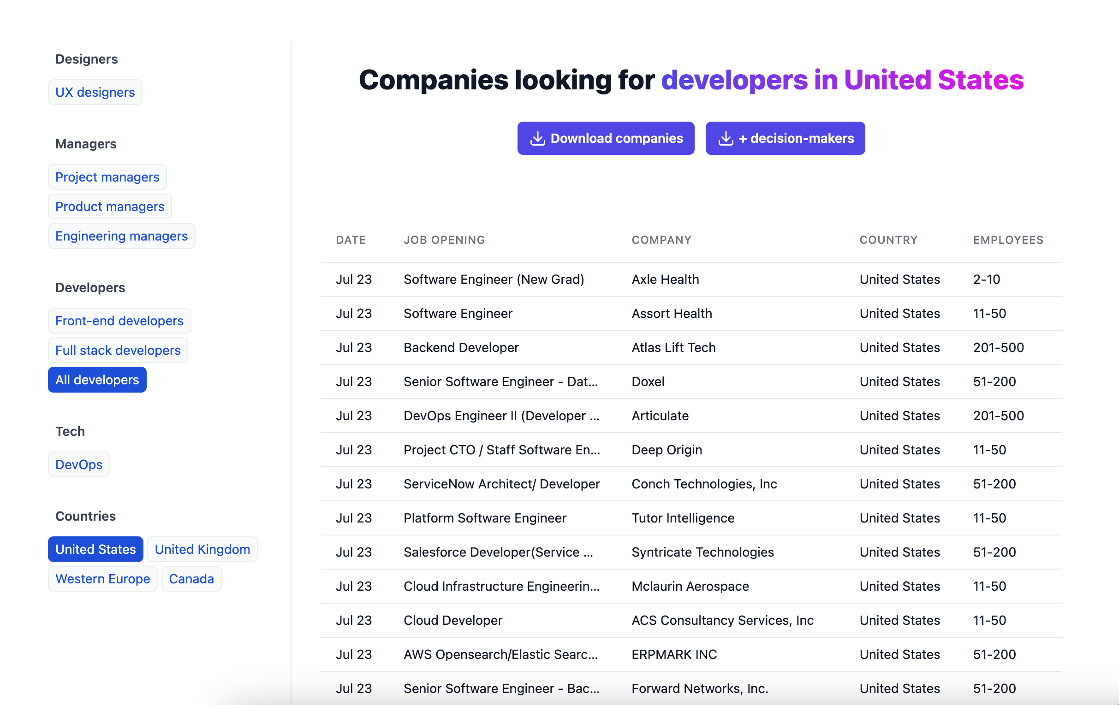Open the DevOps Engineer II job opening
The image size is (1119, 705).
(x=501, y=416)
